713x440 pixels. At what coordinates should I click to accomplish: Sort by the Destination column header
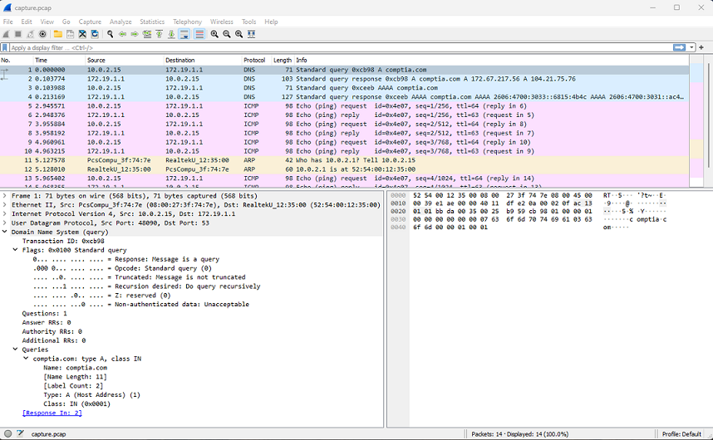click(203, 60)
